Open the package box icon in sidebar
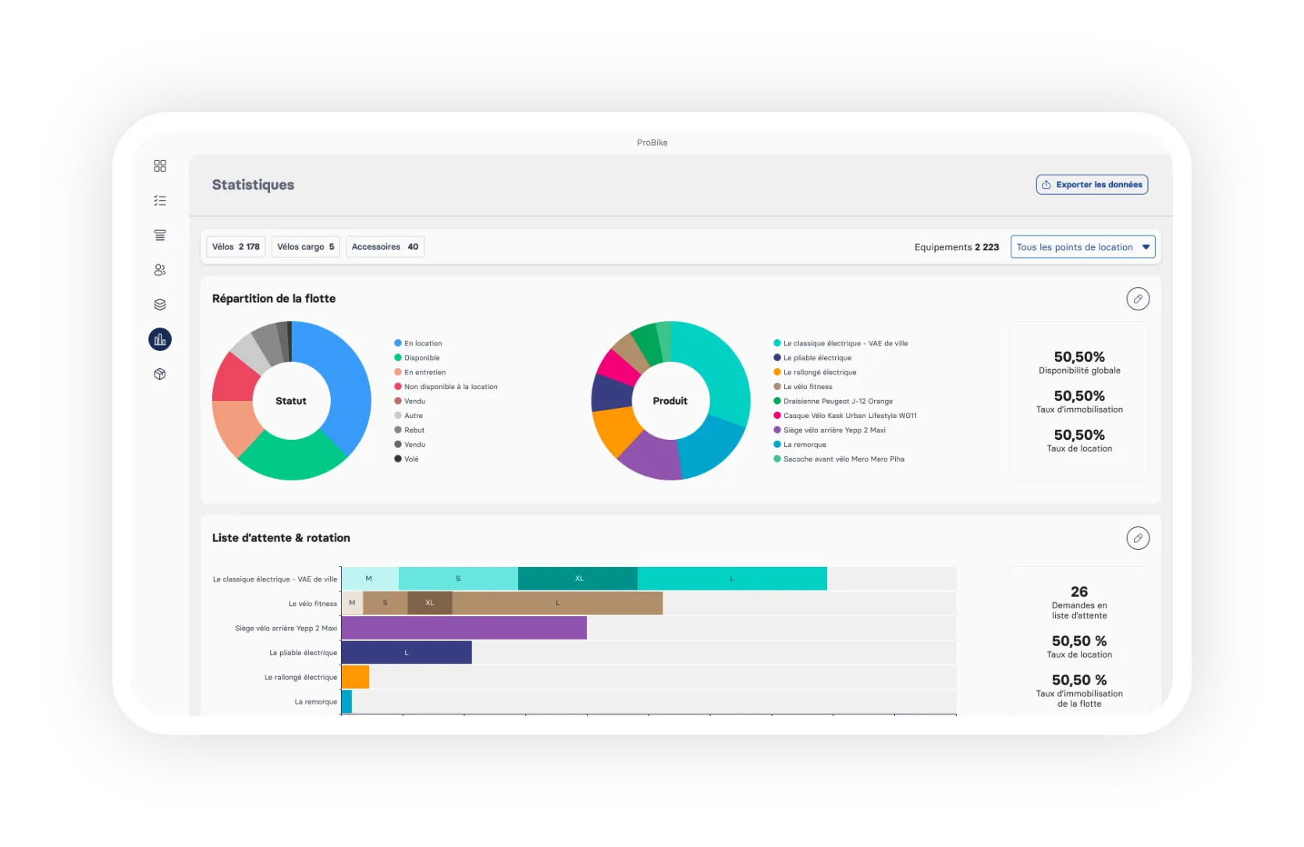Screen dimensions: 1304x847 point(160,374)
